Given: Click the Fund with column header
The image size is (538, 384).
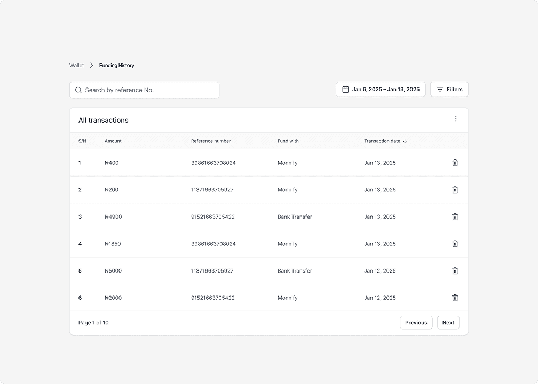Looking at the screenshot, I should [x=288, y=141].
